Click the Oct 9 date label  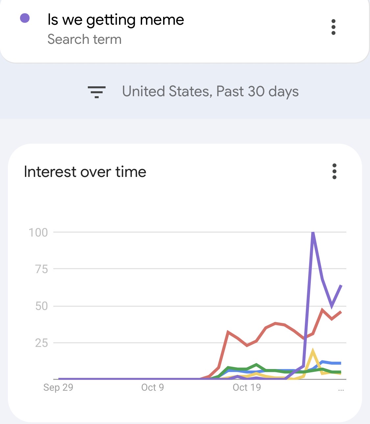[153, 387]
